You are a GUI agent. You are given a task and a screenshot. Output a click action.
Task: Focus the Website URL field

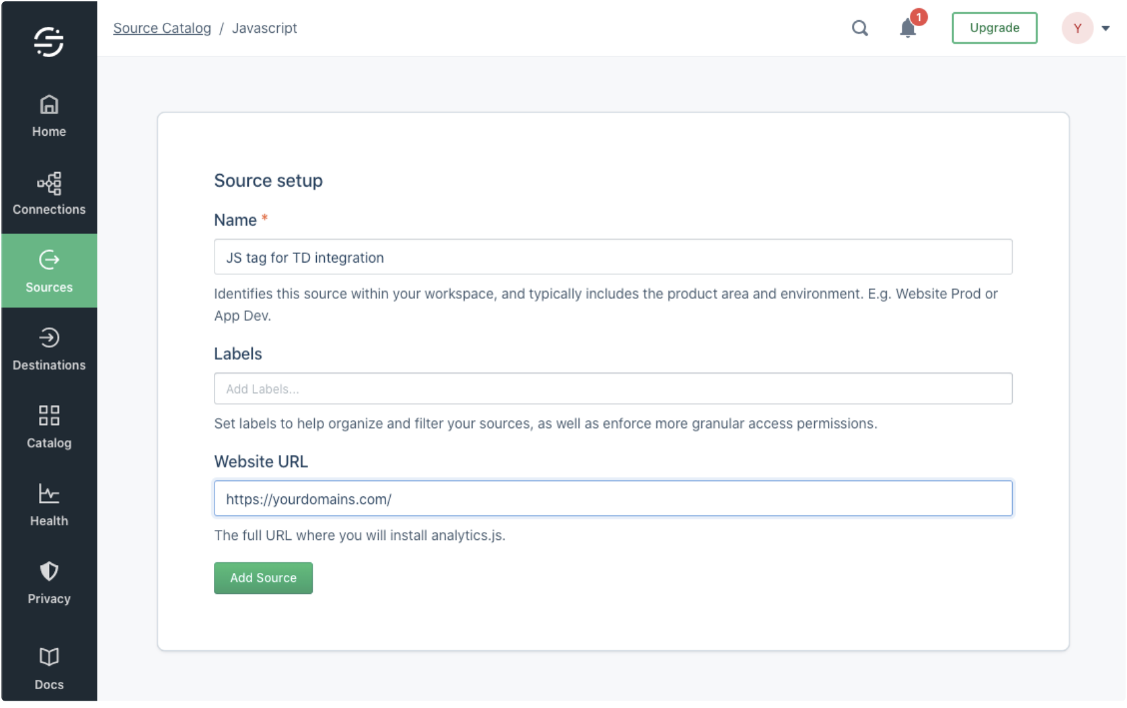[613, 498]
